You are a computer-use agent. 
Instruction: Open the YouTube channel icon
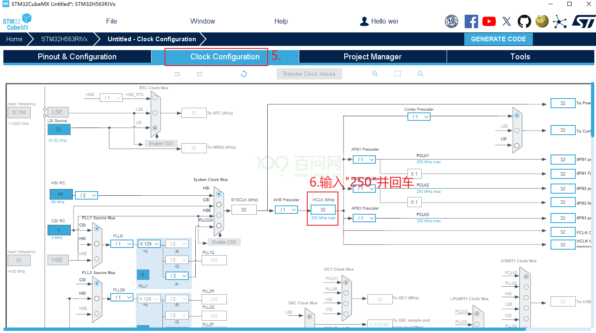click(489, 21)
